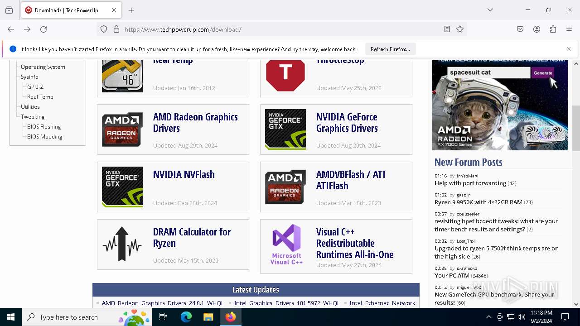580x326 pixels.
Task: Open revisiting hpet bcdedit tweaks post
Action: click(x=496, y=225)
